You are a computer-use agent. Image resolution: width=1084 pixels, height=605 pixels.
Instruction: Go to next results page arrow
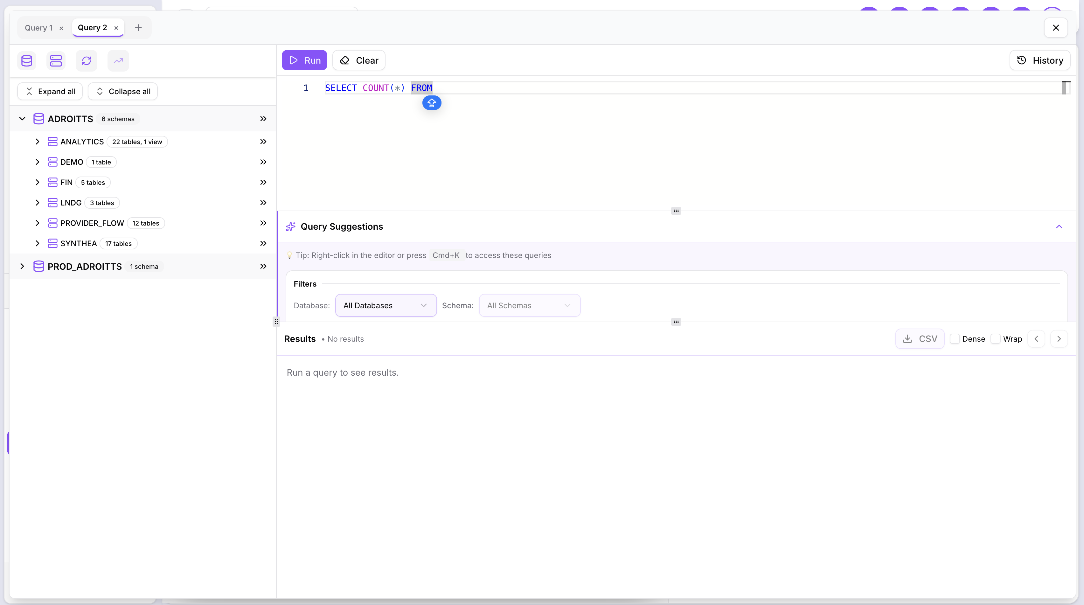[1059, 339]
